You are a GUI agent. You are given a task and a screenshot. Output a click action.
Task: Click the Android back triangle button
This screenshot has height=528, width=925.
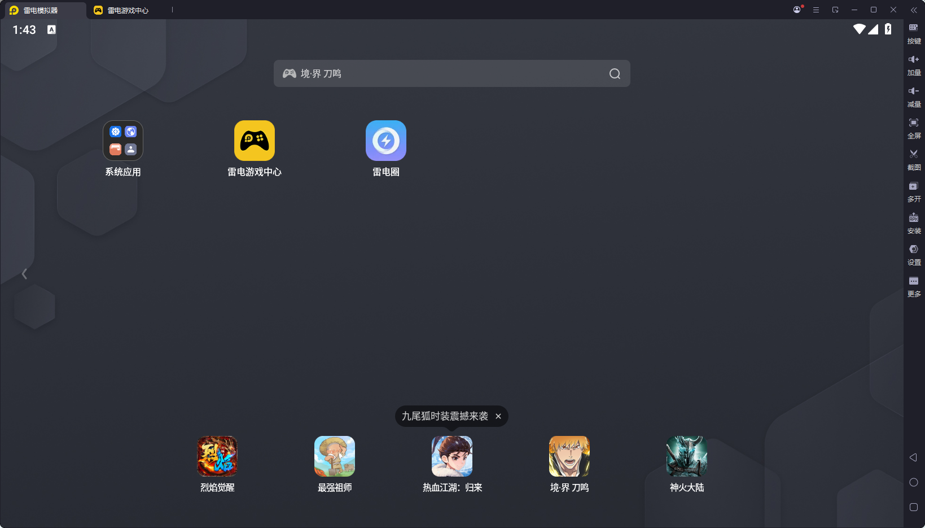point(913,457)
